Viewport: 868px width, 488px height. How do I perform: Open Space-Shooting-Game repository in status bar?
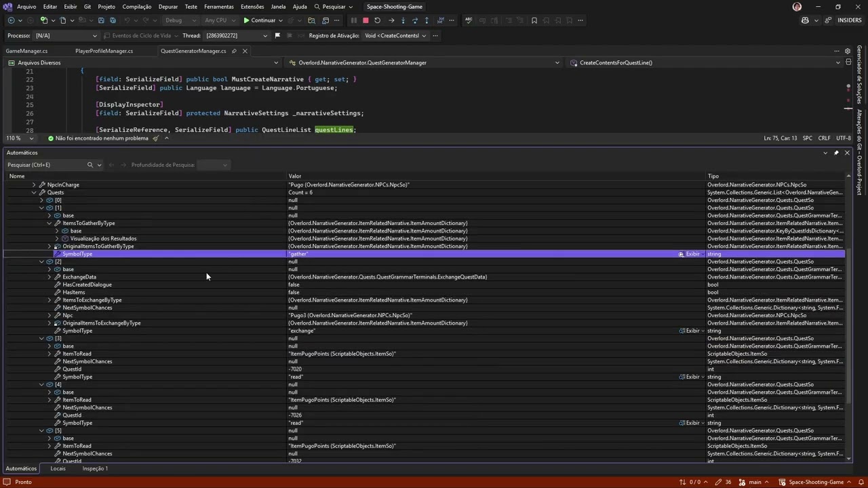(816, 482)
